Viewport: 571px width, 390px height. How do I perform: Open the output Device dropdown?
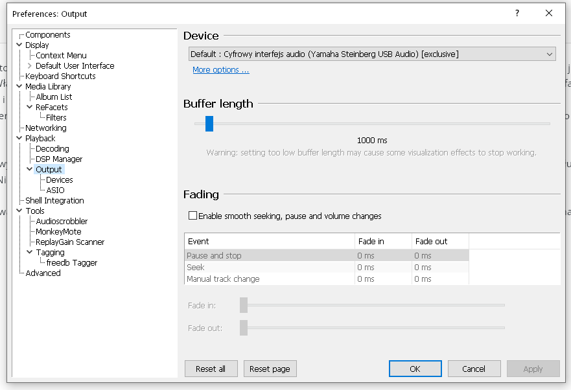(372, 54)
